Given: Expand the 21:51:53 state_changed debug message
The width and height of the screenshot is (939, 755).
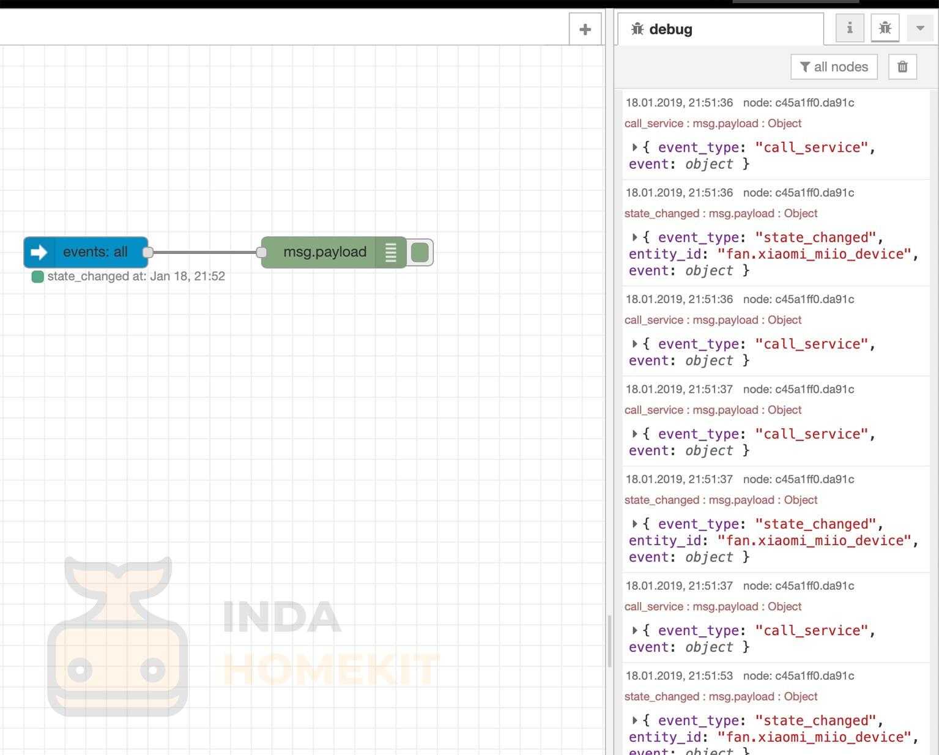Looking at the screenshot, I should 635,721.
